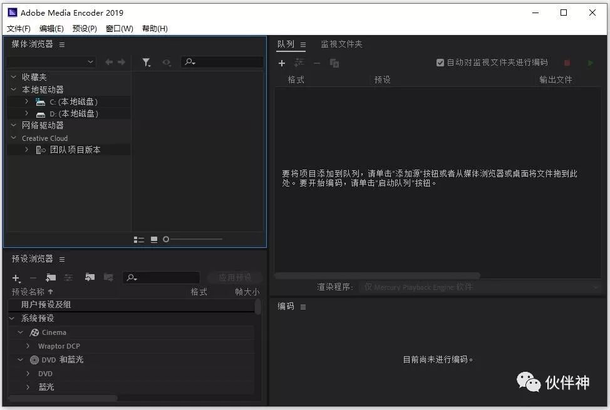
Task: Click the queue horizontal scrollbar
Action: click(x=377, y=275)
